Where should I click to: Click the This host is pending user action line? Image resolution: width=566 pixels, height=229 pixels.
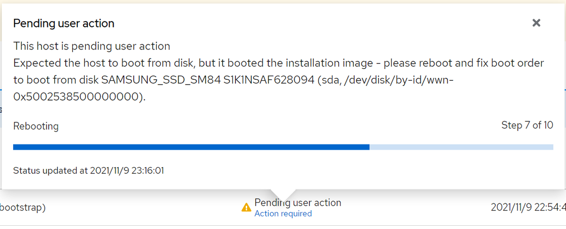coord(92,46)
